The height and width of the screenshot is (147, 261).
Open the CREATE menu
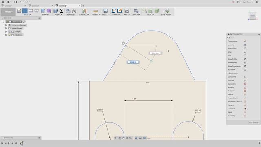click(46, 15)
